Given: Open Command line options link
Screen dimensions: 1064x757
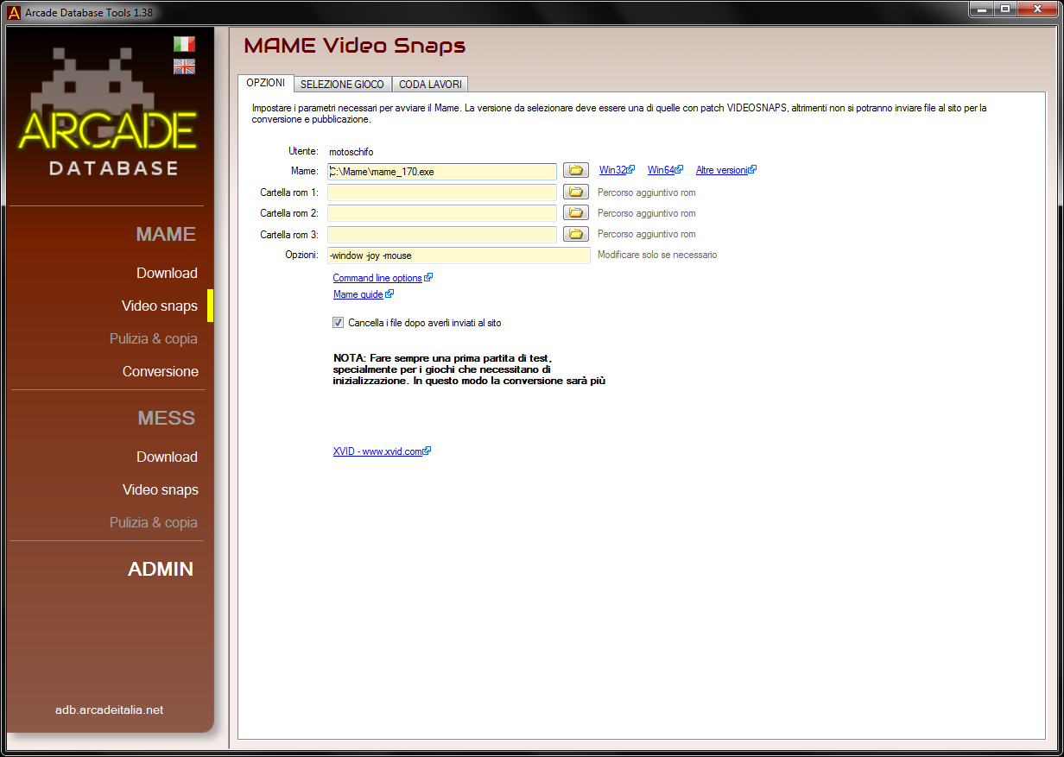Looking at the screenshot, I should pos(377,278).
